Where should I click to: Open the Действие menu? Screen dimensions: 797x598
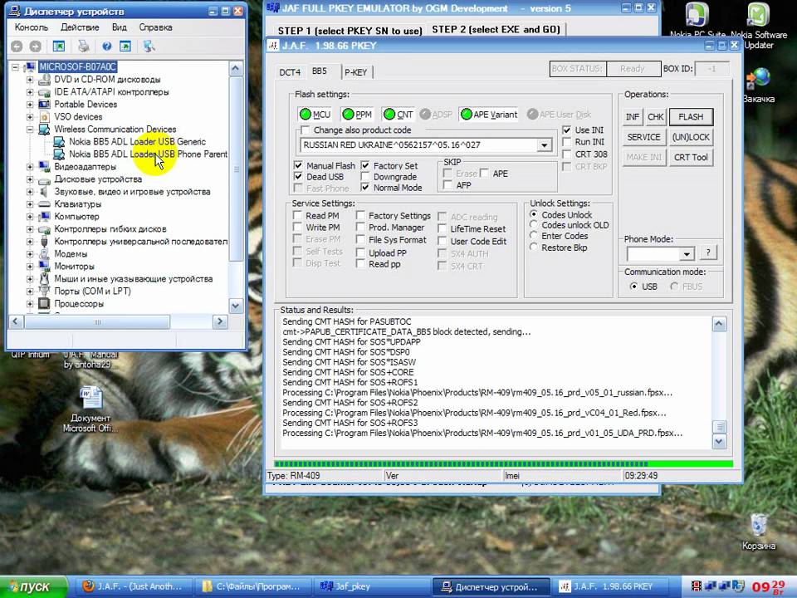point(80,27)
